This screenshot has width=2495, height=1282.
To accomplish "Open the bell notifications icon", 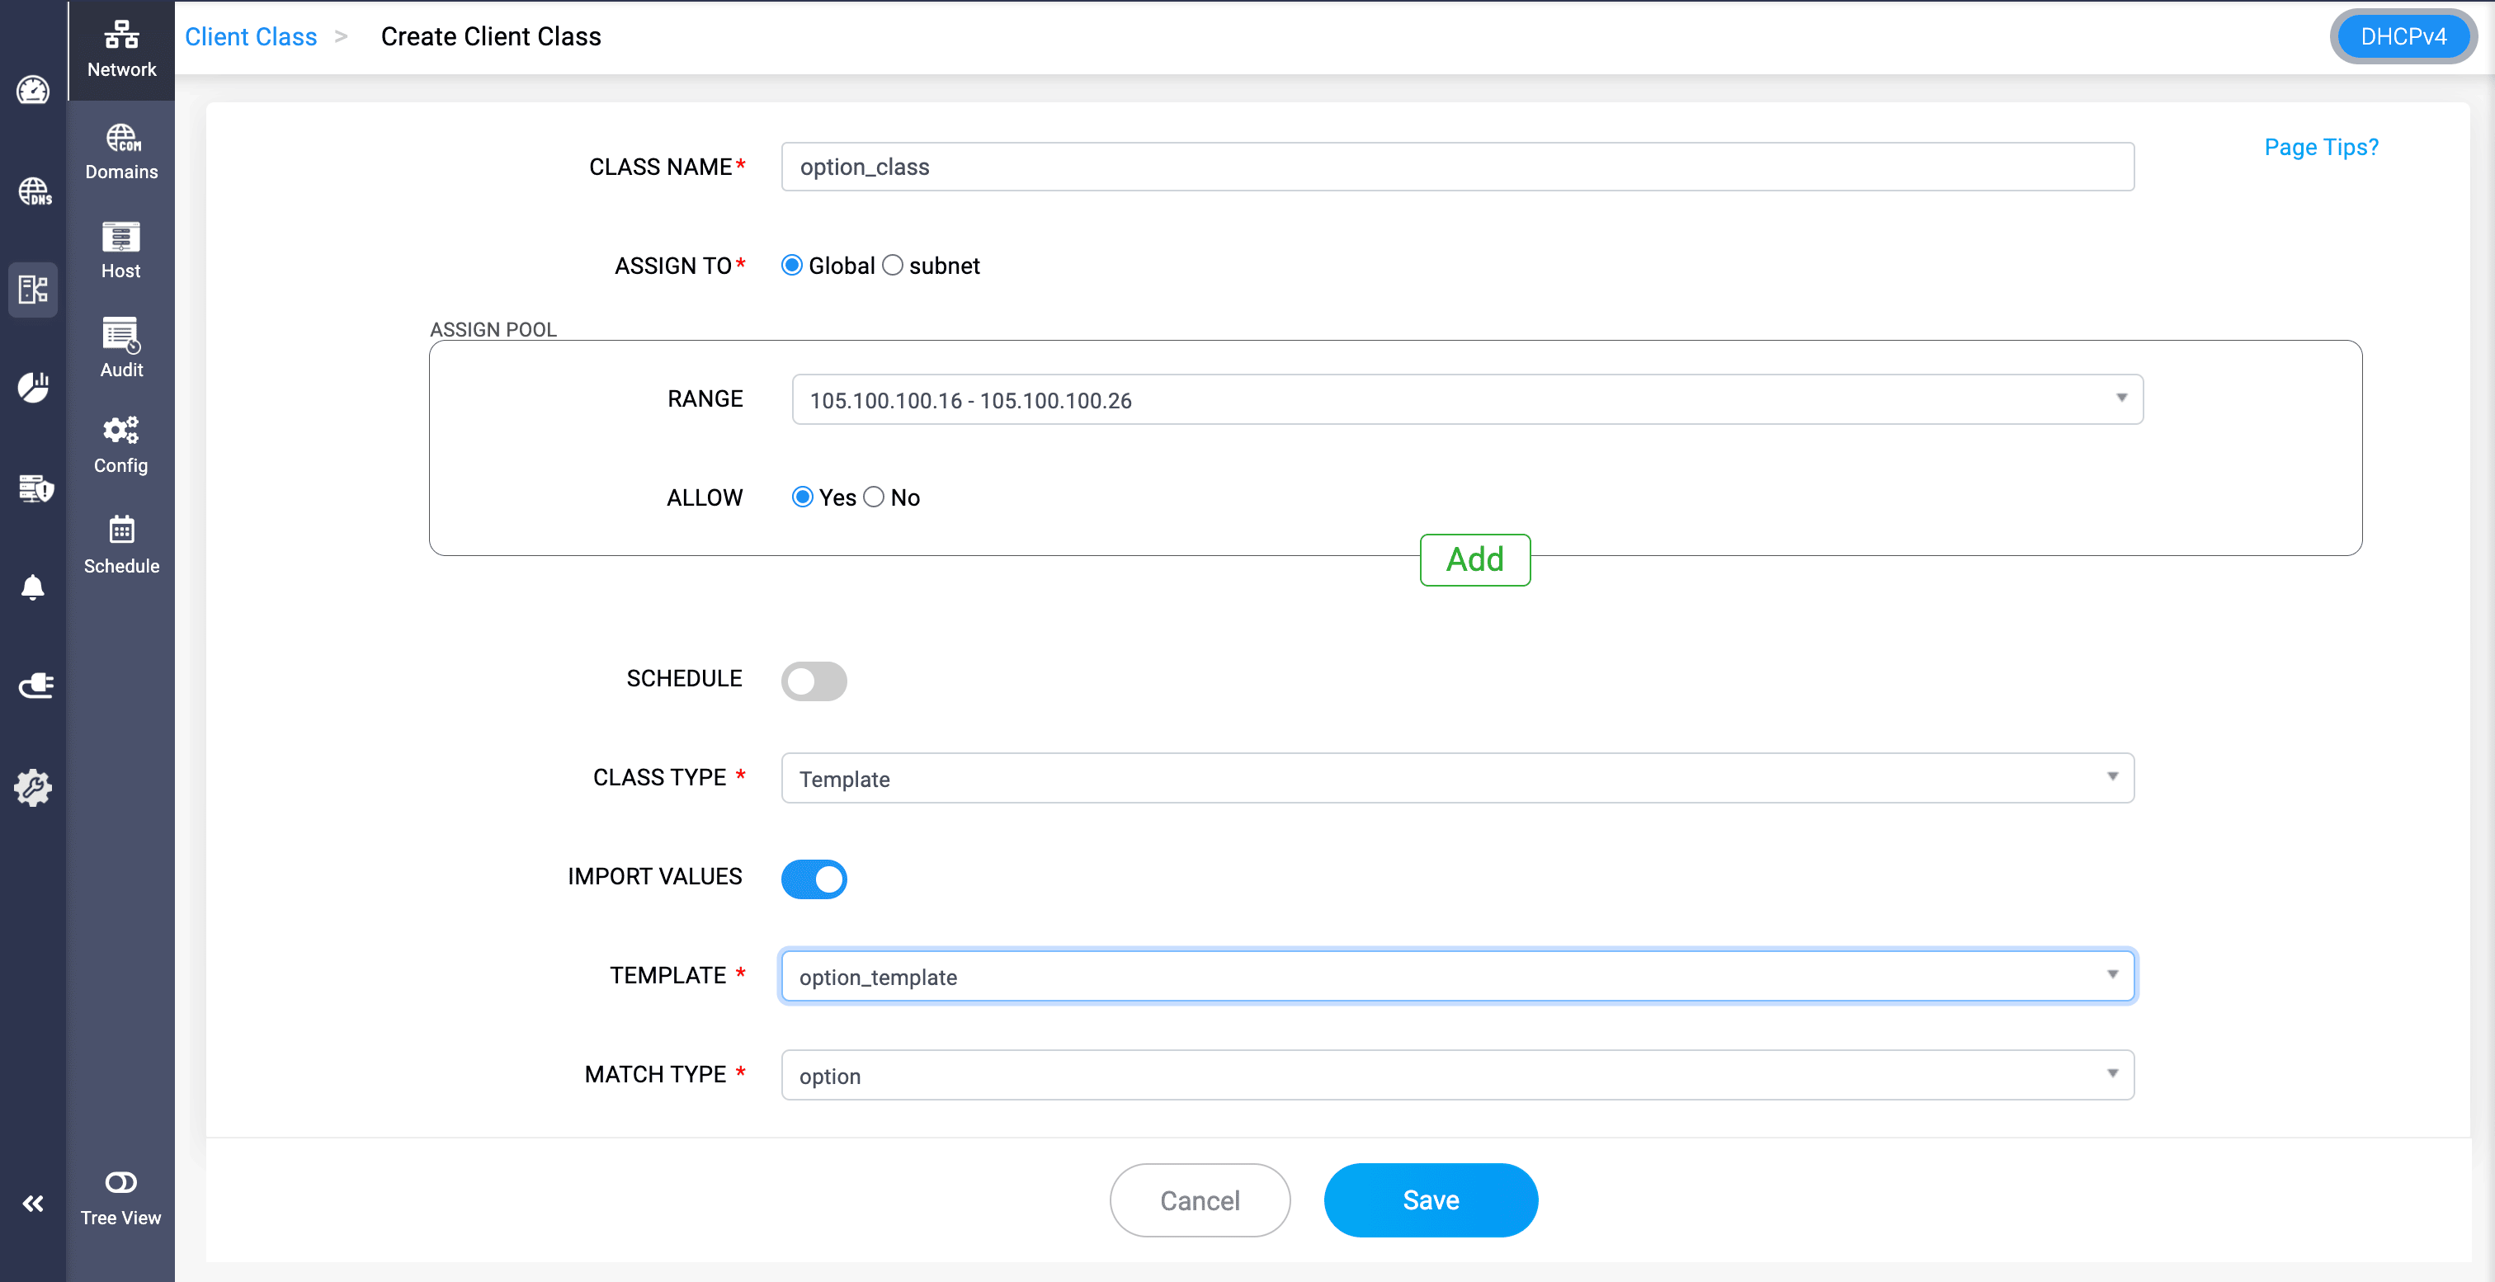I will tap(33, 587).
